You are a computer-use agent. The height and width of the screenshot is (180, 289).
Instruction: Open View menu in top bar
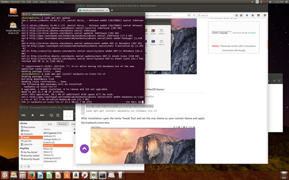tap(35, 1)
